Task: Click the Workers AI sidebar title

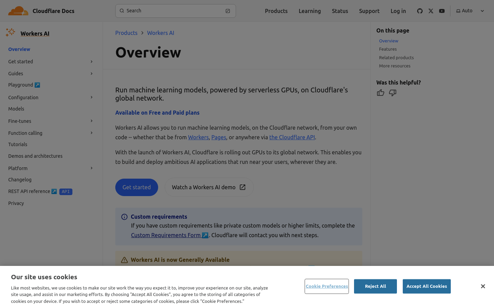Action: (x=35, y=33)
